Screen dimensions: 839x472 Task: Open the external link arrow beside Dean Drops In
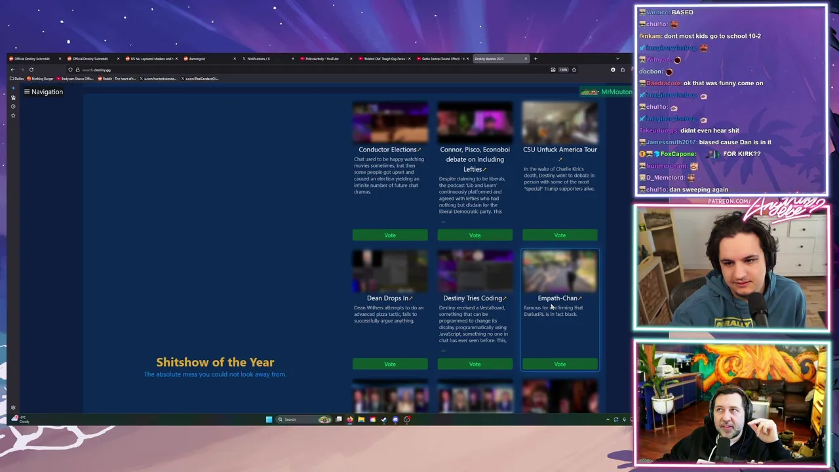(x=411, y=298)
